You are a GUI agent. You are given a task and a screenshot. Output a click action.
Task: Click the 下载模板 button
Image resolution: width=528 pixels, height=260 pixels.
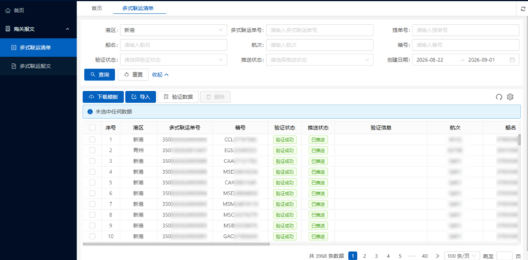coord(103,97)
